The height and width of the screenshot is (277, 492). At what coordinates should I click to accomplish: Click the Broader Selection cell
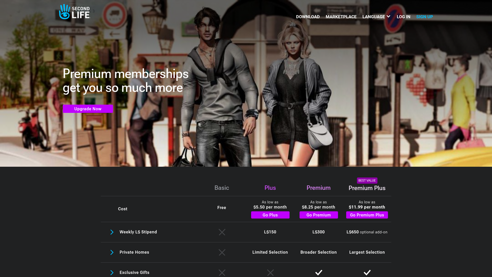point(319,252)
